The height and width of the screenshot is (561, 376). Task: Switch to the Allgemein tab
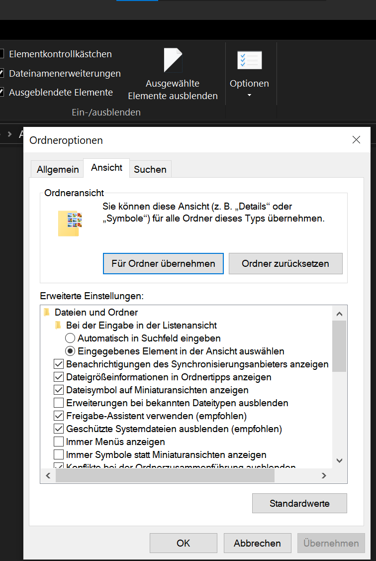coord(58,169)
